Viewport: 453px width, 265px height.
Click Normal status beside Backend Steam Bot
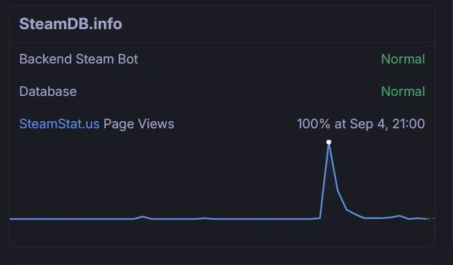coord(402,59)
